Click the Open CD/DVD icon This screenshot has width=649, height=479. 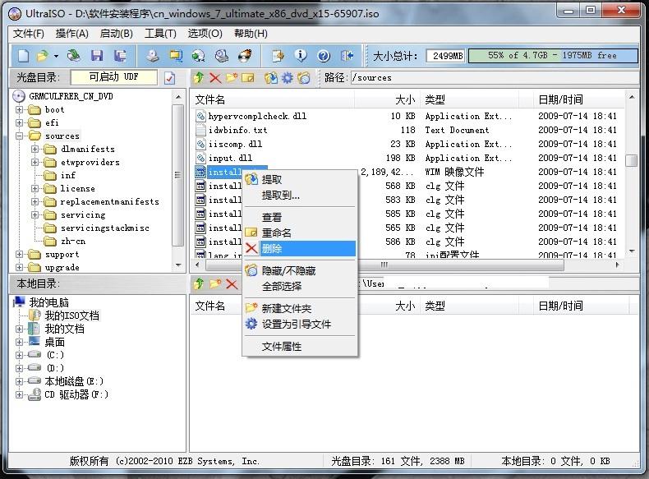click(x=73, y=56)
